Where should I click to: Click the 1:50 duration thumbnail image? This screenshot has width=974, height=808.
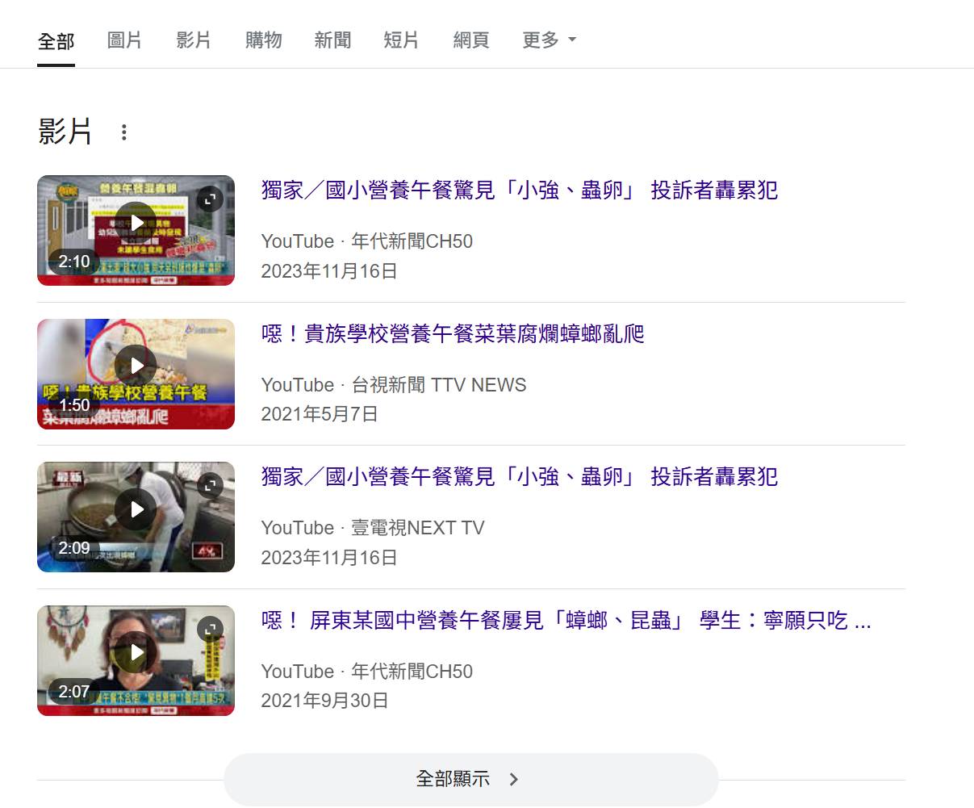(x=136, y=374)
